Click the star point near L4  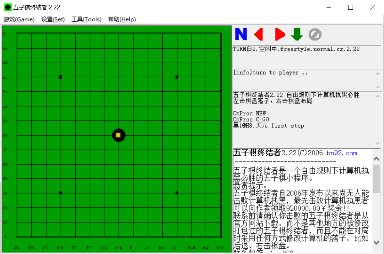click(x=177, y=193)
